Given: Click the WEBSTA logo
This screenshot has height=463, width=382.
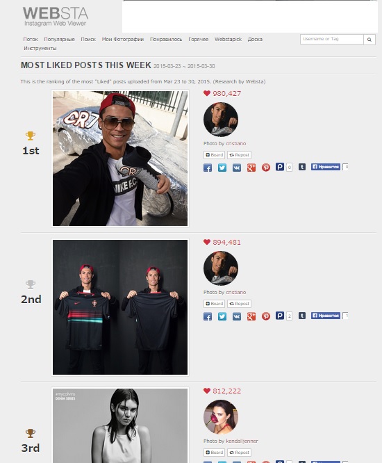Looking at the screenshot, I should coord(56,17).
